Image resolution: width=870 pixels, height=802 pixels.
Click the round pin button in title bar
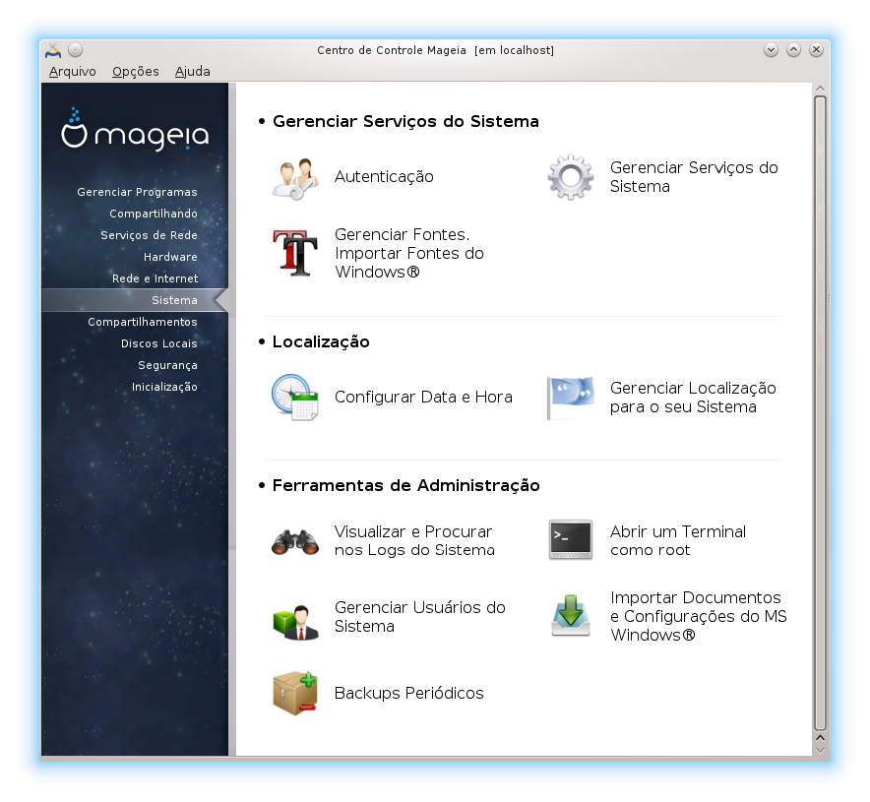76,50
